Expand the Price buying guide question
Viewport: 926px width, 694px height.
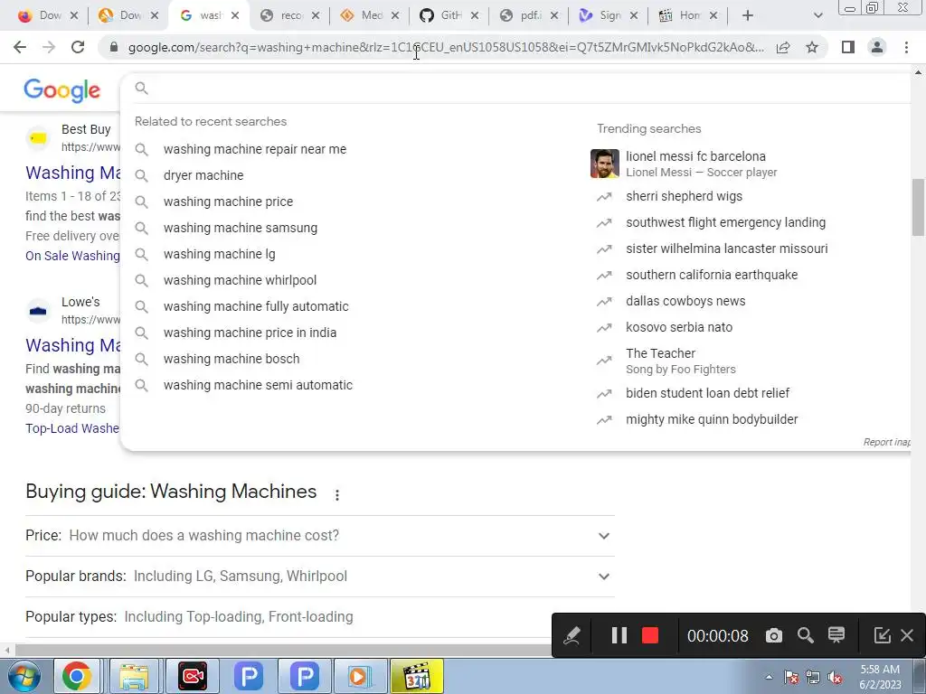320,535
